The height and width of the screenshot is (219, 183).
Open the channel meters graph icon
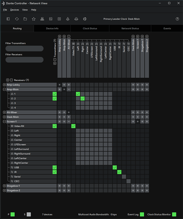pyautogui.click(x=51, y=19)
